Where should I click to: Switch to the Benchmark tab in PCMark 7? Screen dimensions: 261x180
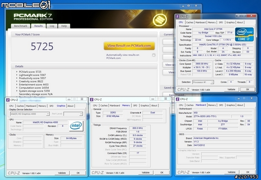click(x=21, y=26)
